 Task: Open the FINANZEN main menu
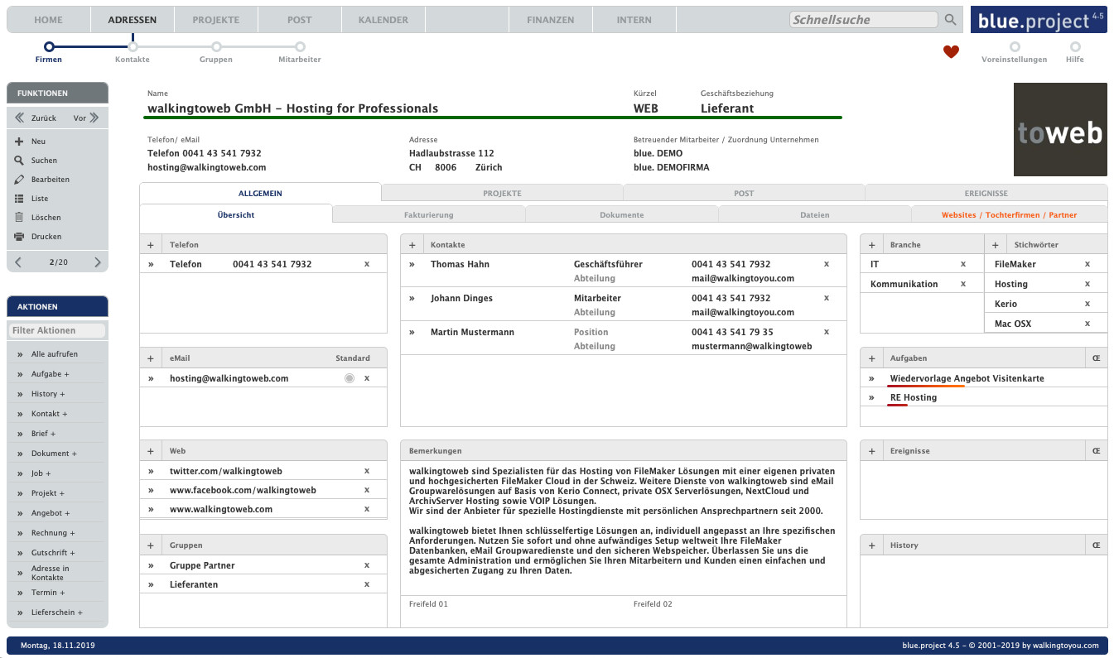click(550, 20)
